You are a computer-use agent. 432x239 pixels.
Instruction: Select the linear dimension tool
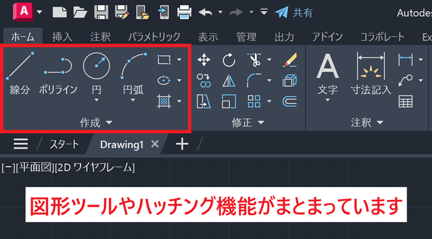coord(405,59)
